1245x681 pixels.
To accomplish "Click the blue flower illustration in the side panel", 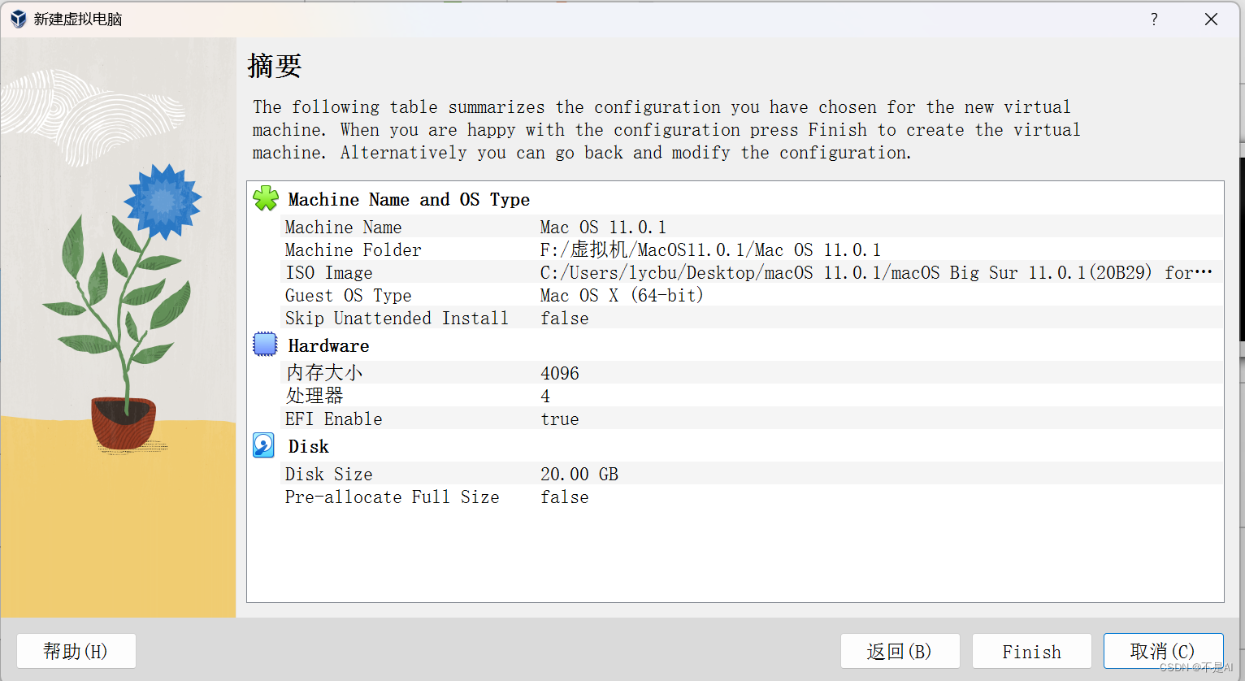I will (163, 202).
